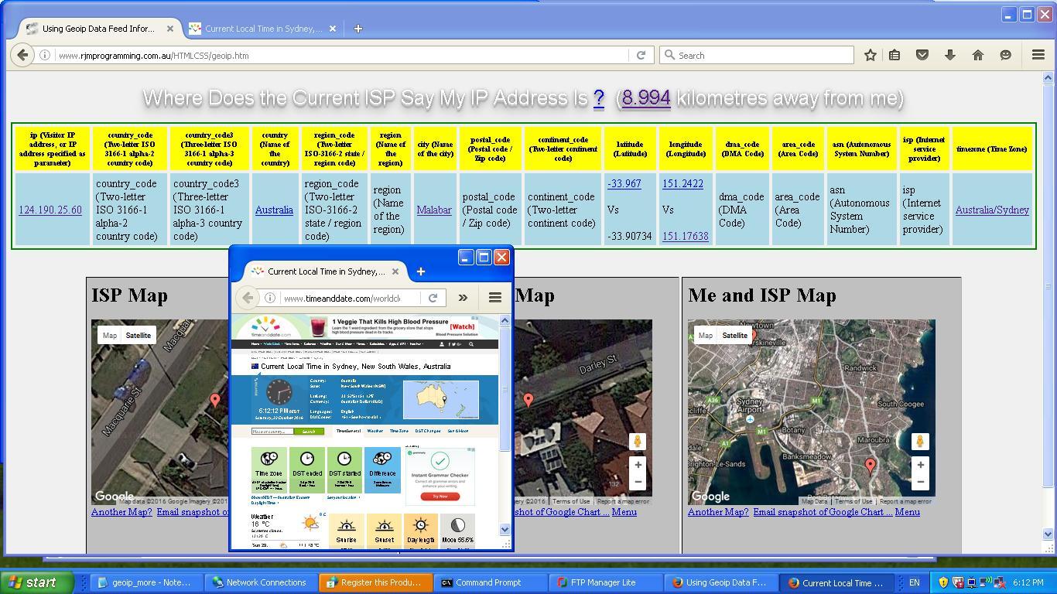Zoom in on Me and ISP Map
Screen dimensions: 1057x594
pyautogui.click(x=920, y=465)
